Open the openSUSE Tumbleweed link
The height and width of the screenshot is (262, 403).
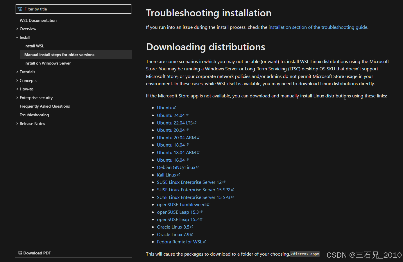coord(181,204)
